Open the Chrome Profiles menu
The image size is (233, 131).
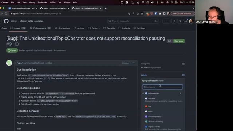tap(52, 3)
